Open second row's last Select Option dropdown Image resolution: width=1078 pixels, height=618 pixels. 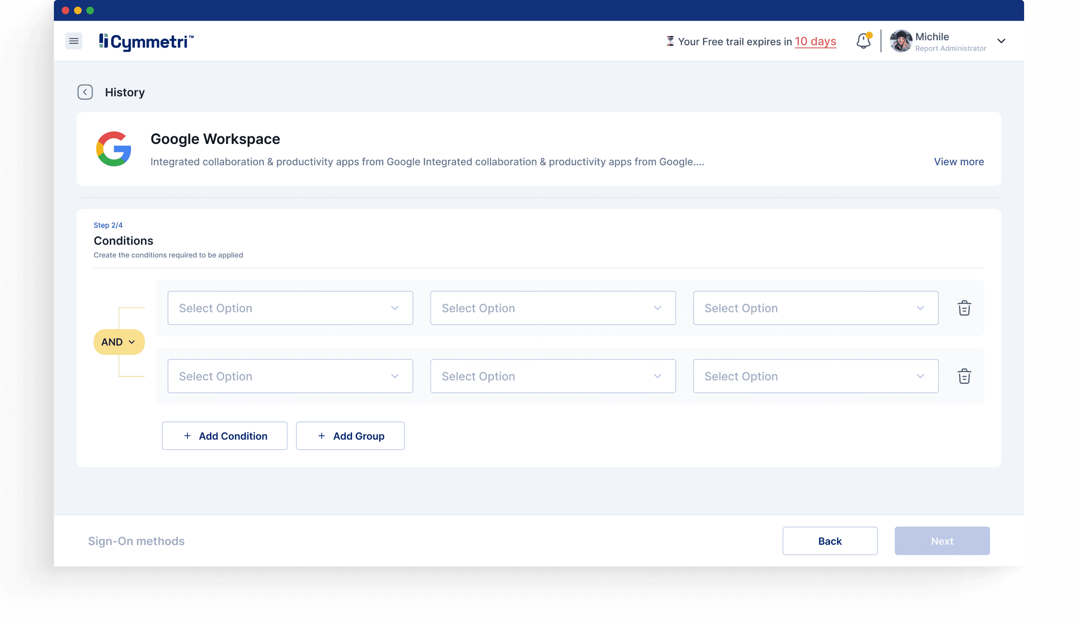[x=815, y=376]
